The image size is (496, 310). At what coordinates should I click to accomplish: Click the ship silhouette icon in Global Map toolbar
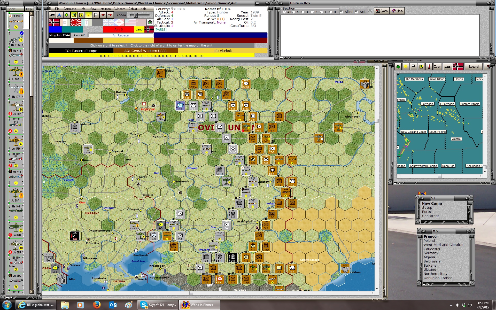447,67
